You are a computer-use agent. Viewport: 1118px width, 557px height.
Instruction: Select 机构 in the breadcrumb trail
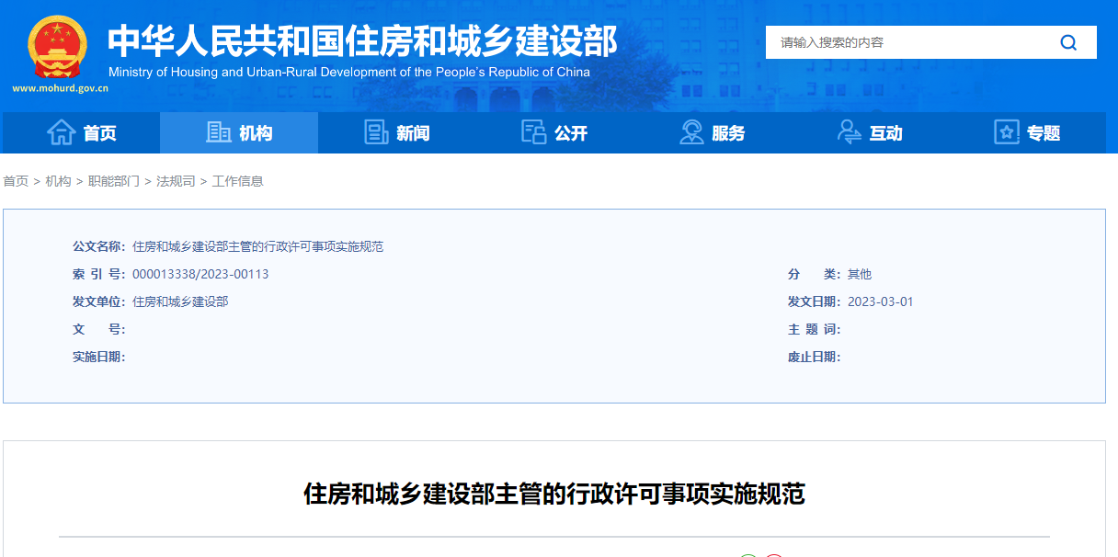pyautogui.click(x=58, y=181)
